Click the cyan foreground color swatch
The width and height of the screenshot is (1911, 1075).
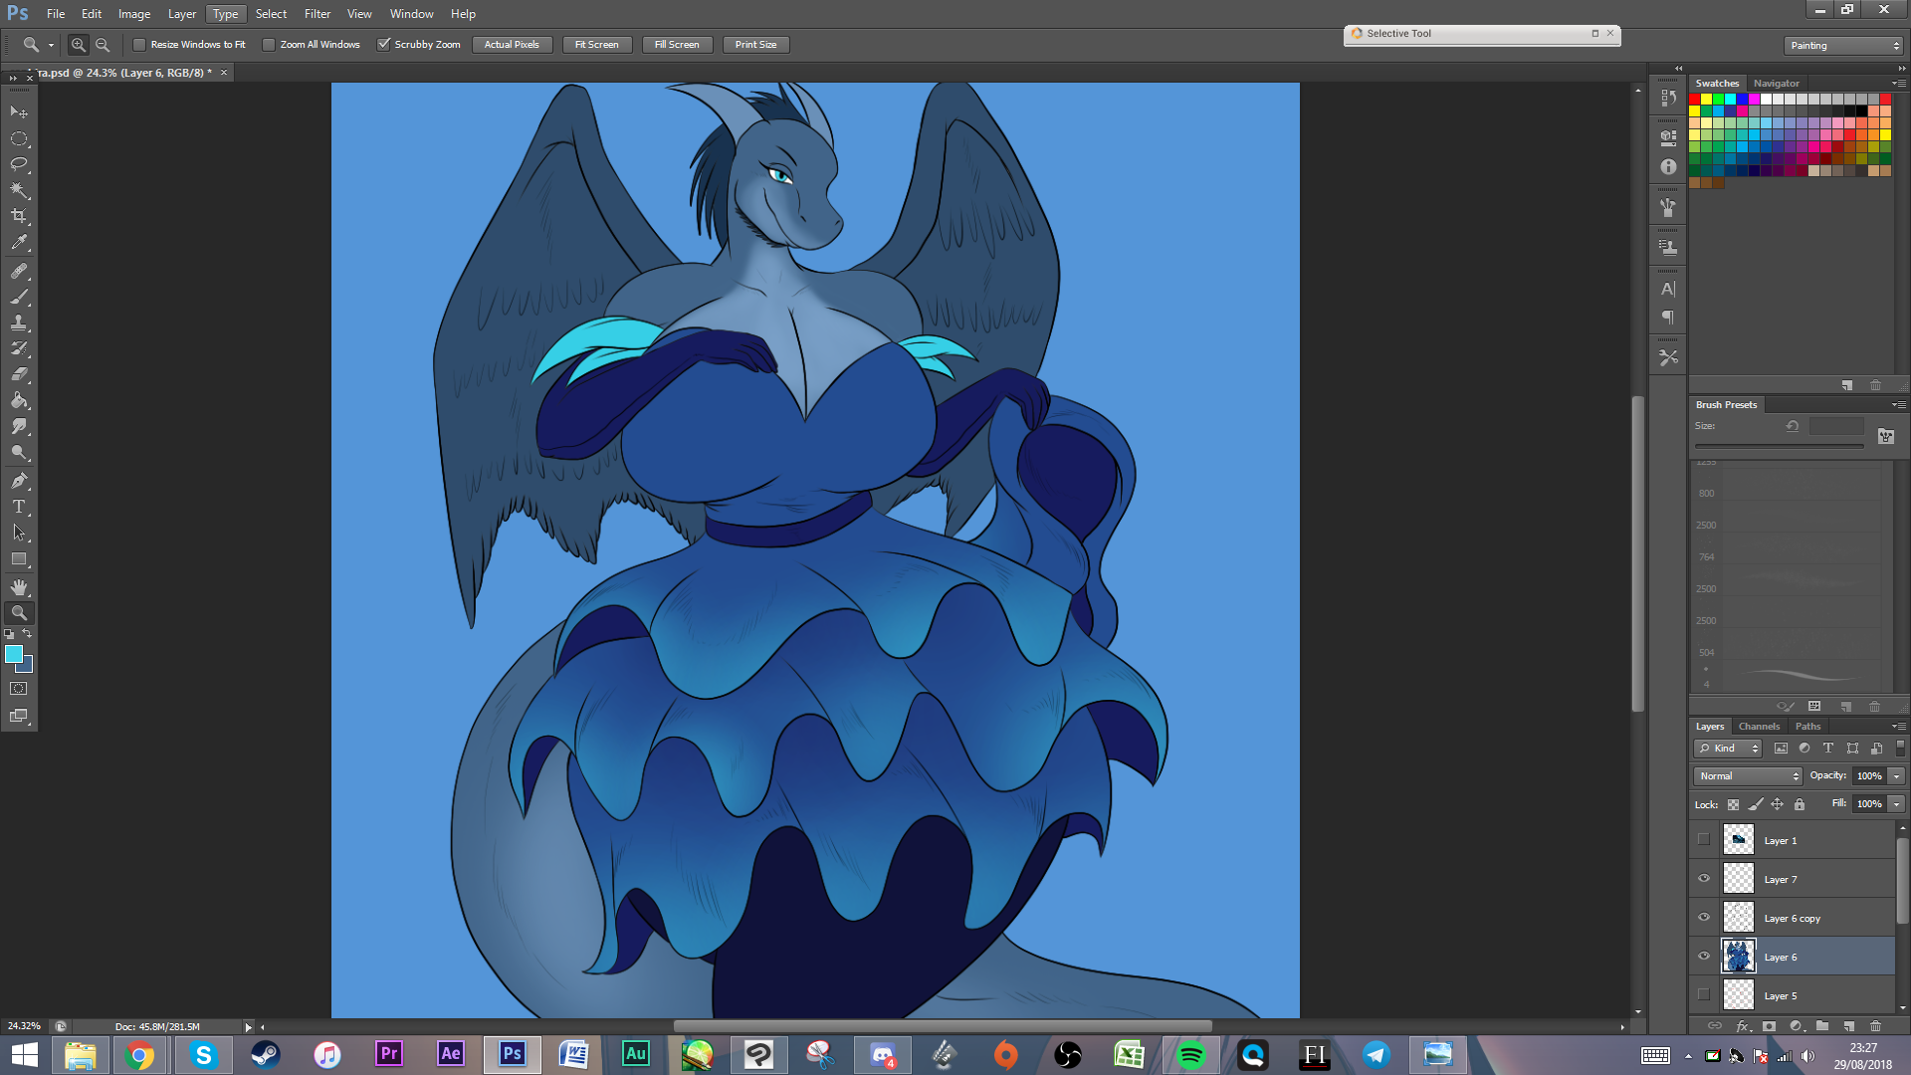14,654
